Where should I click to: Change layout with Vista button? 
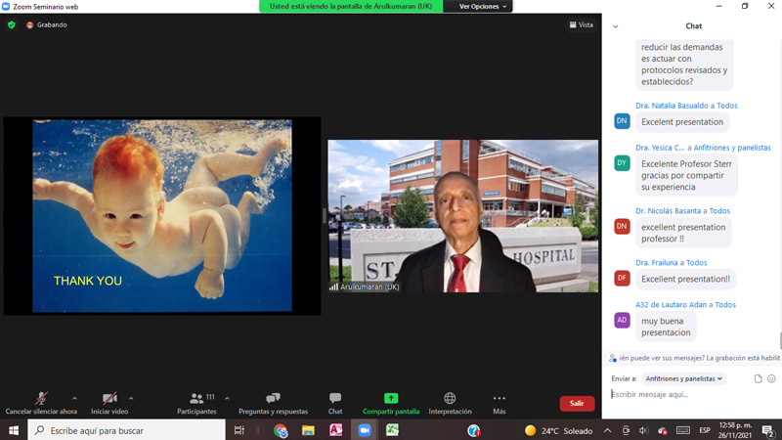coord(582,25)
